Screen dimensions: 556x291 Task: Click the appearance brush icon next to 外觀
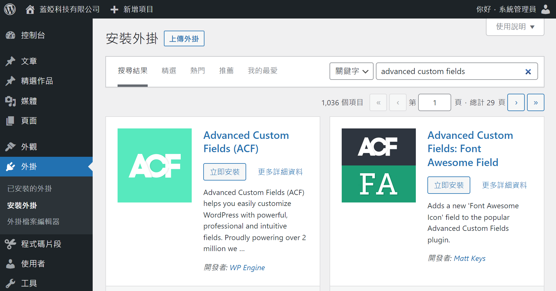pyautogui.click(x=10, y=147)
